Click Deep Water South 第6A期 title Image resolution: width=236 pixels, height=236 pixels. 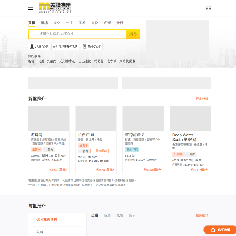184,137
